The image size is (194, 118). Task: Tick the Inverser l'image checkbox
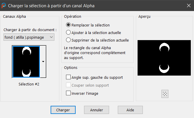(69, 93)
